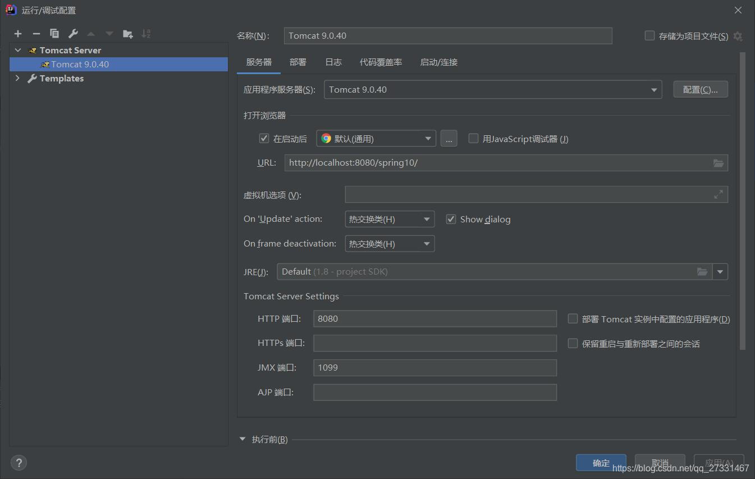Enable 部署 Tomcat 实例中配置的应用程序 checkbox
Image resolution: width=755 pixels, height=479 pixels.
coord(573,318)
